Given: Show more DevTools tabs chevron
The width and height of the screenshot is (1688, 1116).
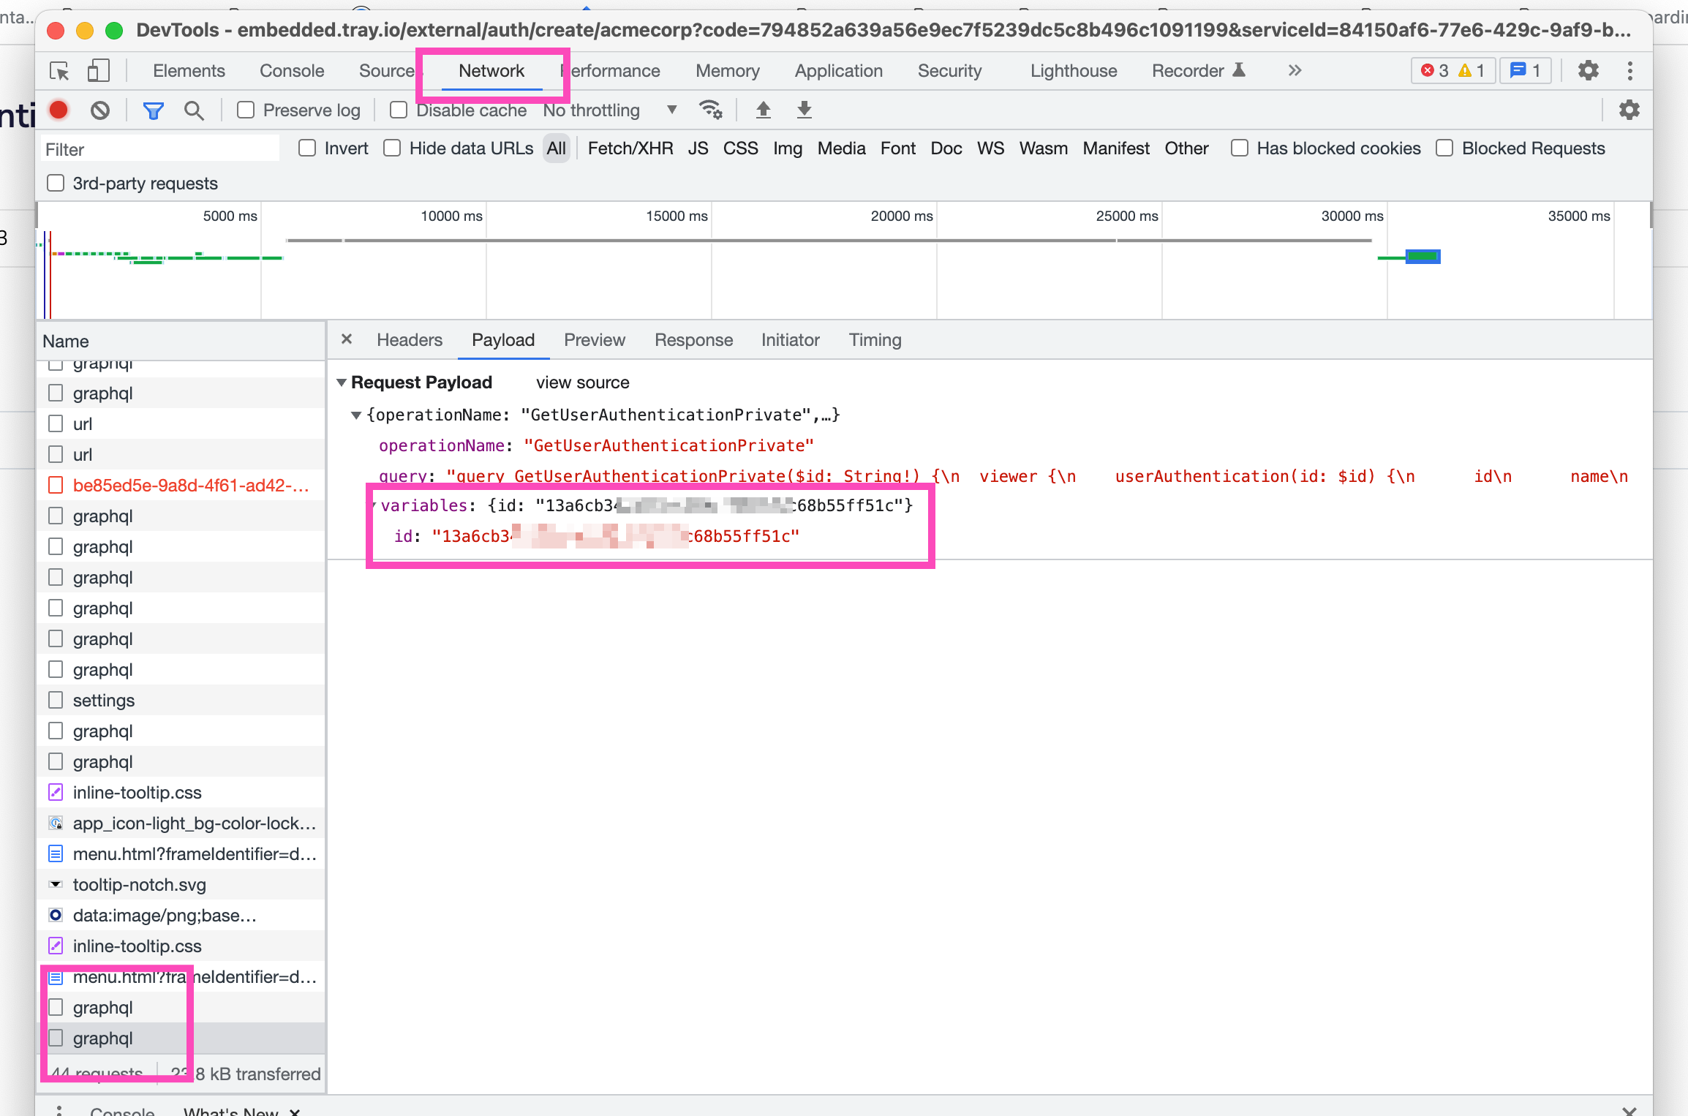Looking at the screenshot, I should (1295, 71).
